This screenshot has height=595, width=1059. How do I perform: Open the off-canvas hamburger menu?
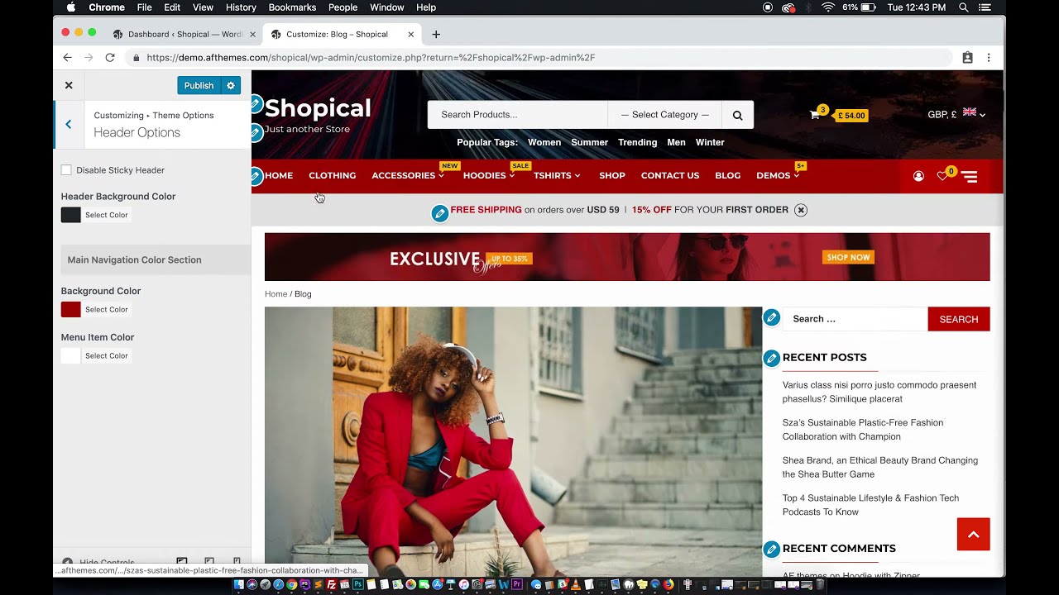click(970, 176)
